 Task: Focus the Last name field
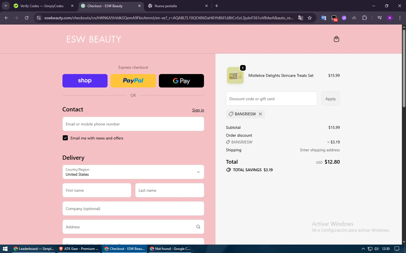click(x=170, y=190)
